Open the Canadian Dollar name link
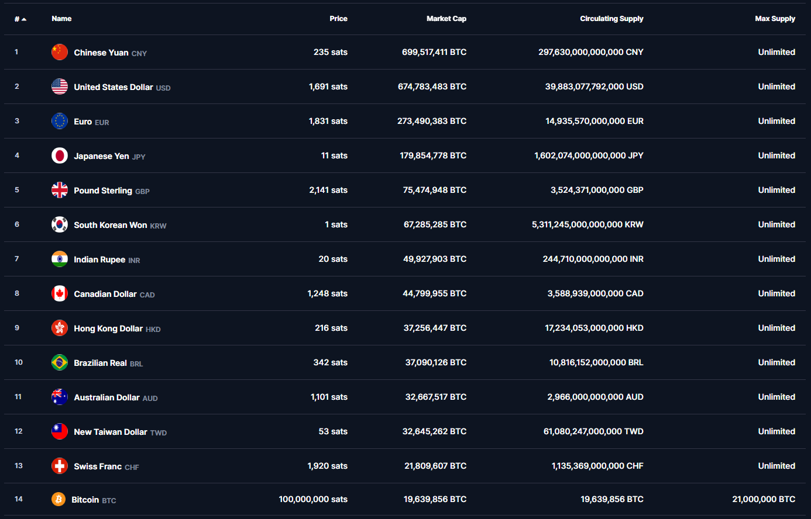Image resolution: width=811 pixels, height=519 pixels. [105, 294]
